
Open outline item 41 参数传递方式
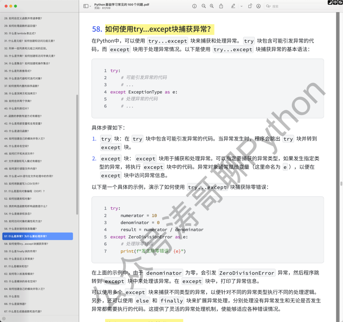click(x=23, y=116)
